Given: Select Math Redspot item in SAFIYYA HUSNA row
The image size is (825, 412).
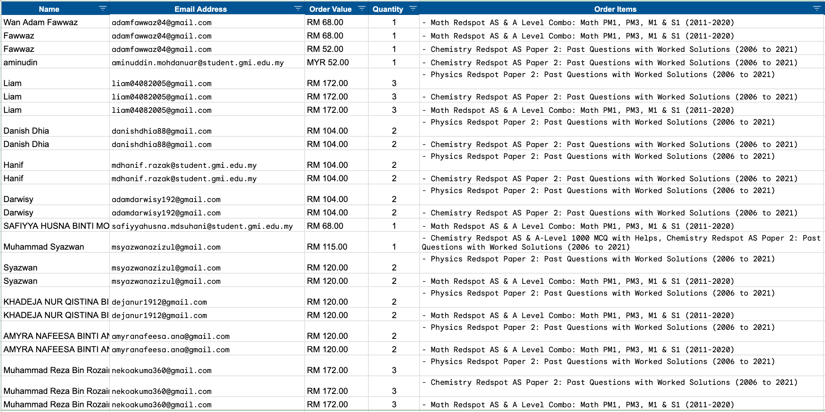Looking at the screenshot, I should (622, 226).
